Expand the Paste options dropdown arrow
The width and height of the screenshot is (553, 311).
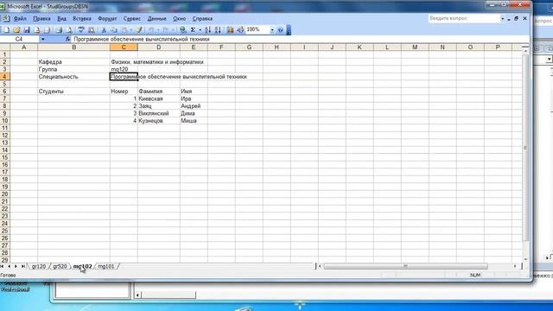130,30
